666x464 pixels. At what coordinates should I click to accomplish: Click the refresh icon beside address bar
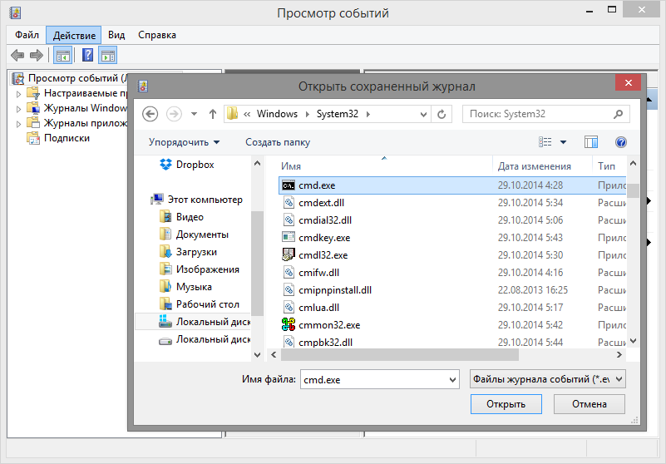442,114
